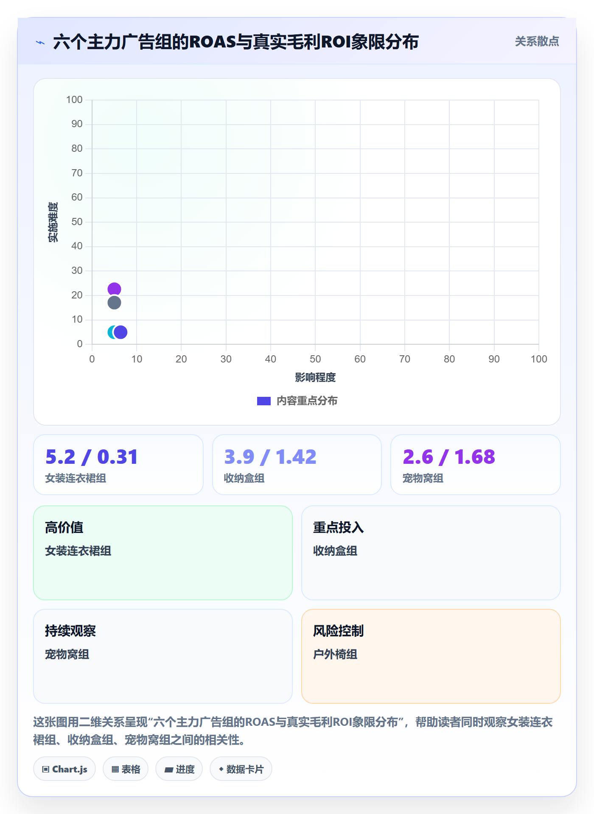Click the lightning bolt icon beside the title
594x814 pixels.
40,42
